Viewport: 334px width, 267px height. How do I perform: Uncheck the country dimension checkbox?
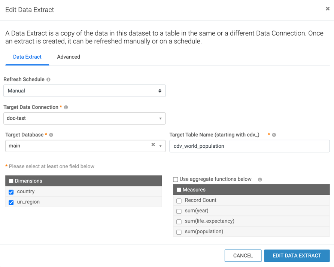click(x=11, y=192)
